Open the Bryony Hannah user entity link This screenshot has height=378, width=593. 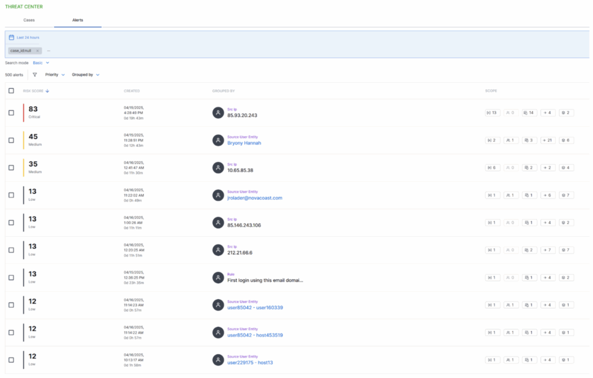(244, 143)
